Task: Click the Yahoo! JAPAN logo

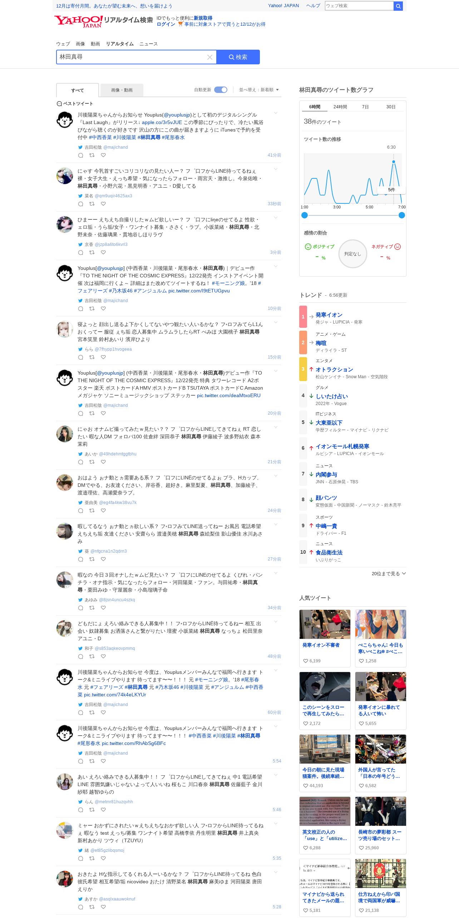Action: coord(79,21)
